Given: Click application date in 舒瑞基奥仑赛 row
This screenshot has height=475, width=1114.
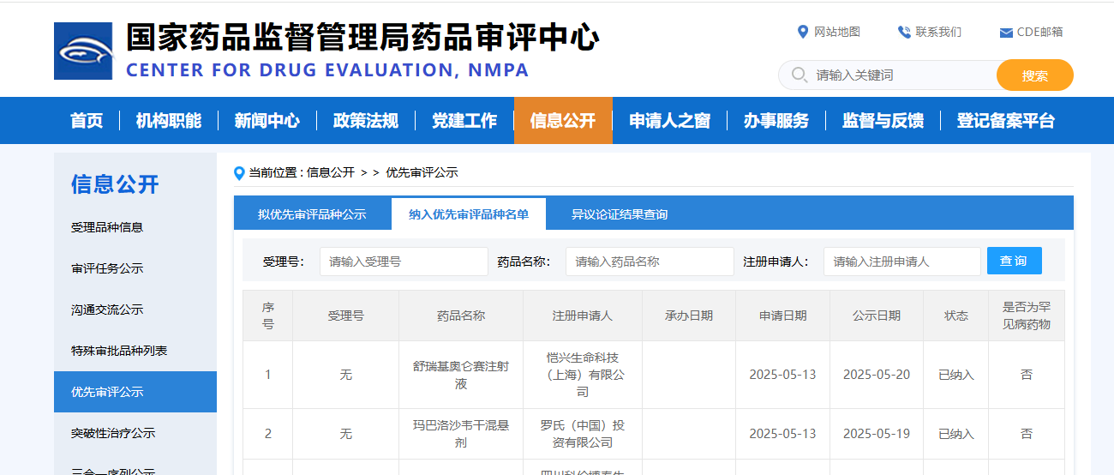Looking at the screenshot, I should 783,375.
